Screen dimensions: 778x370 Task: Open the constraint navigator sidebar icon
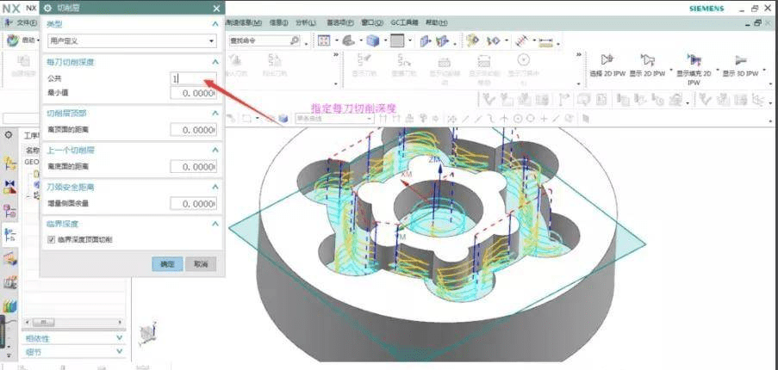pos(9,188)
